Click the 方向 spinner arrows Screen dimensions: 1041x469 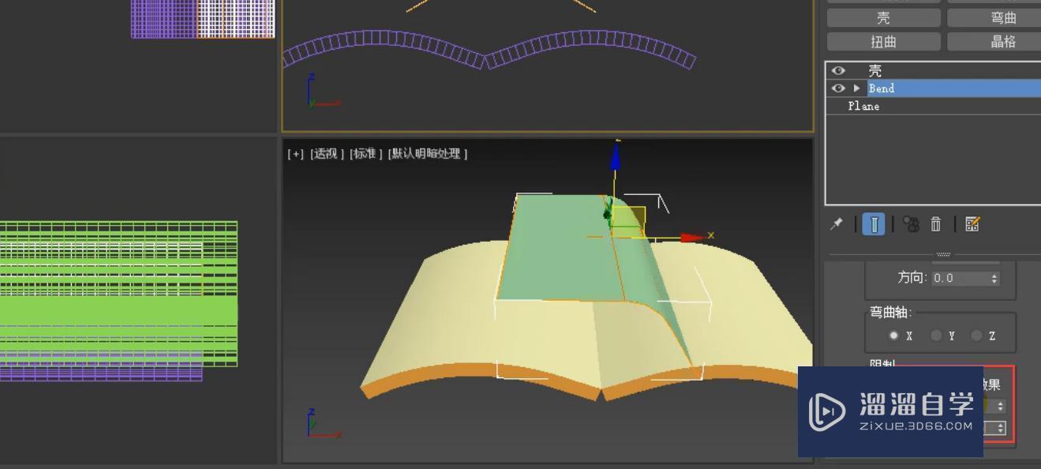click(x=994, y=278)
